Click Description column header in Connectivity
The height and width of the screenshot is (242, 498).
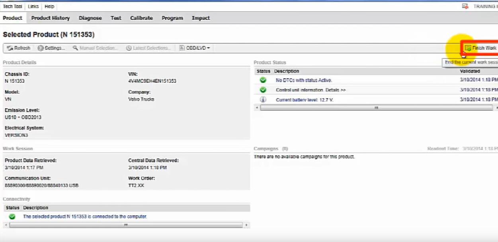[35, 208]
